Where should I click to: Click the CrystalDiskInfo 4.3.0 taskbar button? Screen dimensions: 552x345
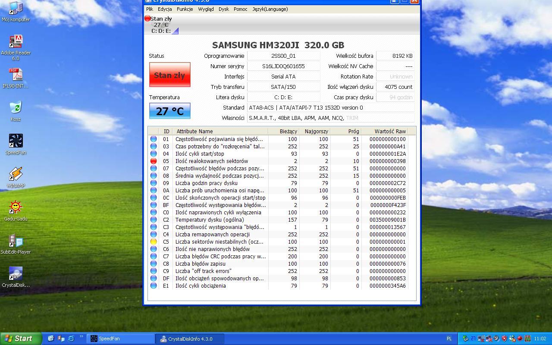coord(190,339)
